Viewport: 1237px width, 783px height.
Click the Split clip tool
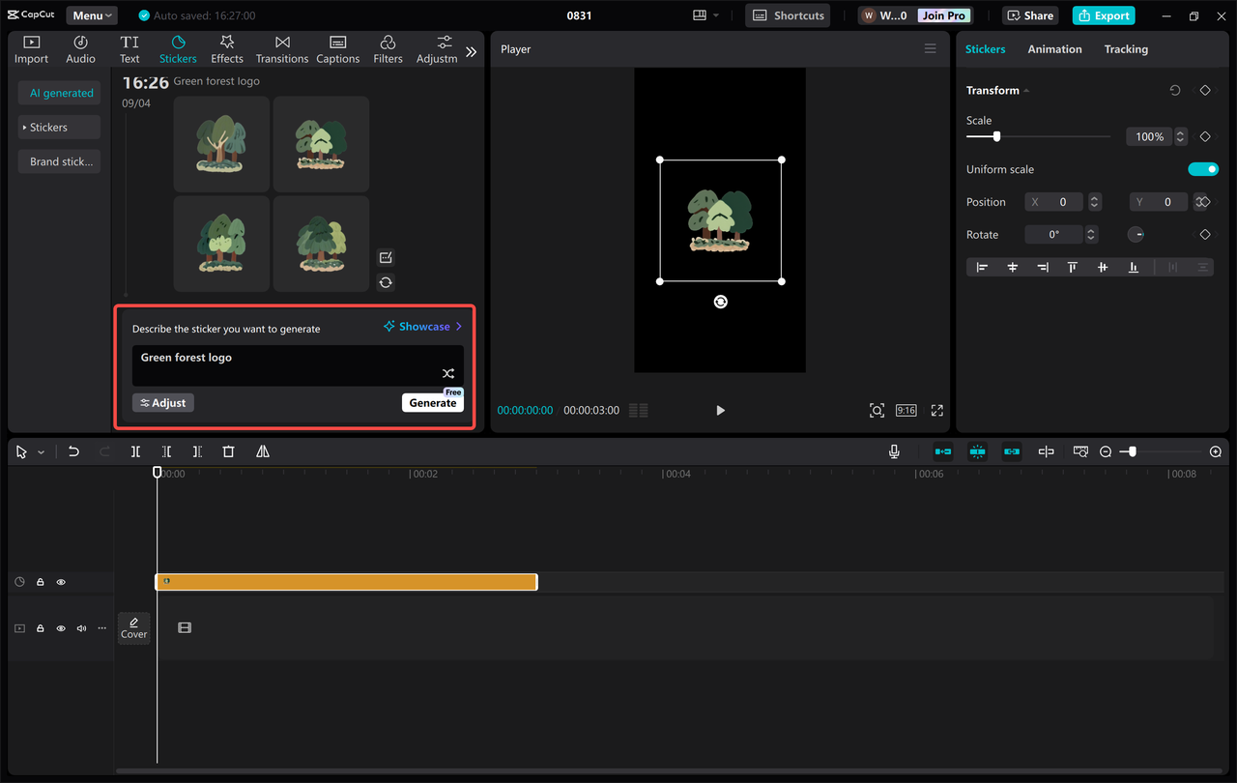pos(135,451)
